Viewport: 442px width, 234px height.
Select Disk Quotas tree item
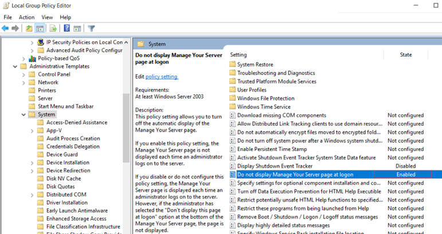click(x=60, y=187)
